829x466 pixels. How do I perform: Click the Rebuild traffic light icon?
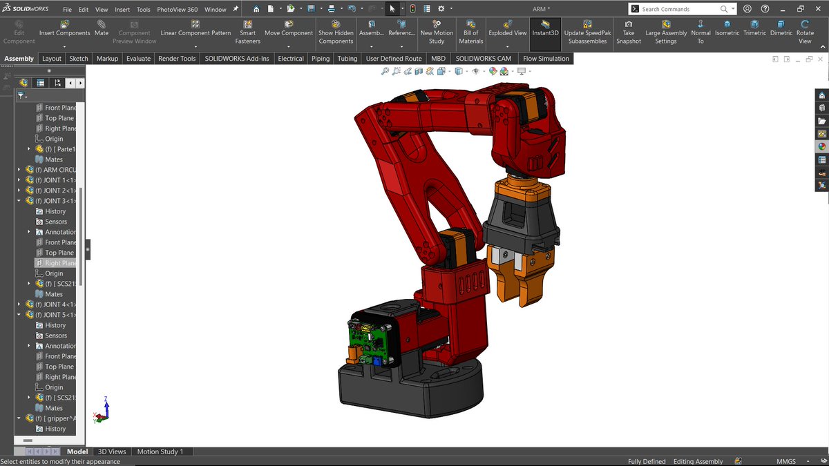pos(412,9)
